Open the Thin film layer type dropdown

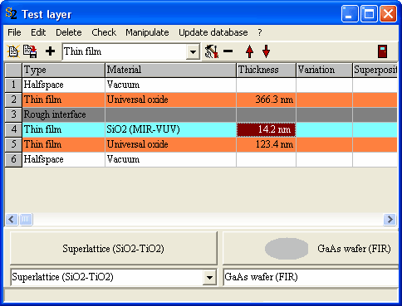(193, 51)
